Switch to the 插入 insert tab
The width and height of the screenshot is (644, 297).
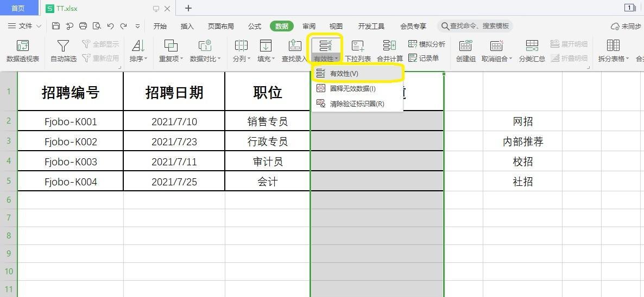[x=187, y=26]
